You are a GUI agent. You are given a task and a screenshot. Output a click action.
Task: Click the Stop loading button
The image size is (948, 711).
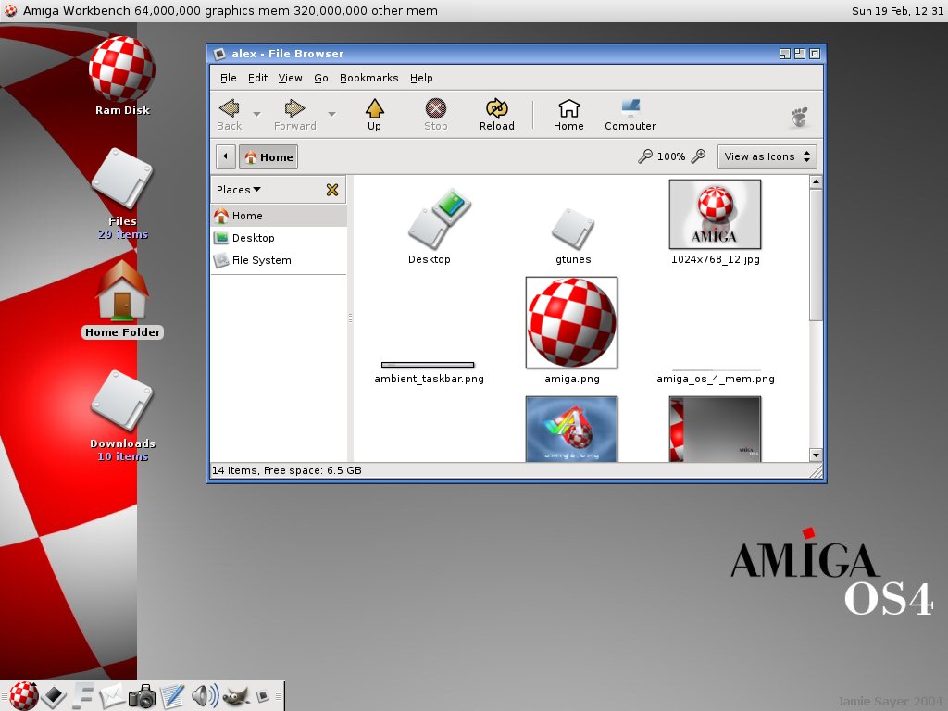pos(435,115)
